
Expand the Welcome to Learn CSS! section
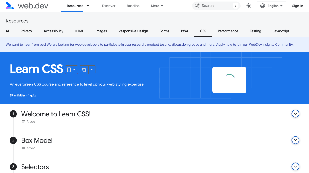point(295,114)
